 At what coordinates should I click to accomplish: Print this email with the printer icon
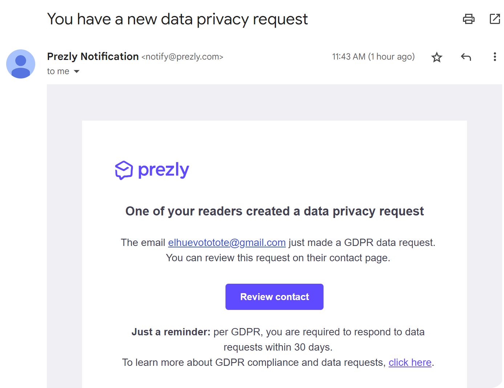coord(468,19)
